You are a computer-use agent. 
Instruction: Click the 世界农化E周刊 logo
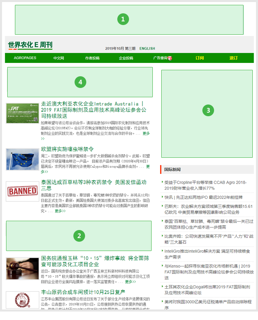(x=30, y=45)
